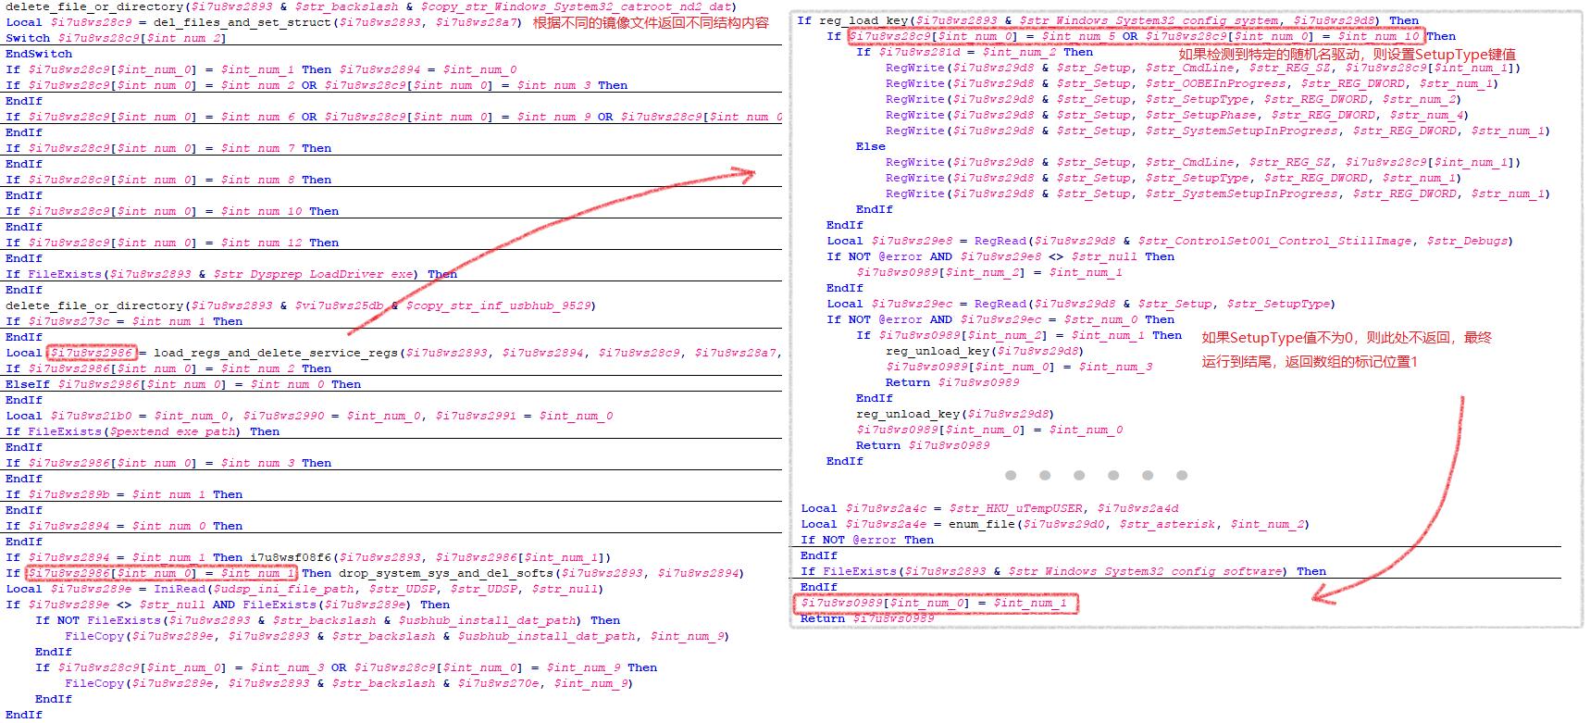Click the 'drop_system_sys_and_del_softs' function call
Screen dimensions: 1590x723
446,573
